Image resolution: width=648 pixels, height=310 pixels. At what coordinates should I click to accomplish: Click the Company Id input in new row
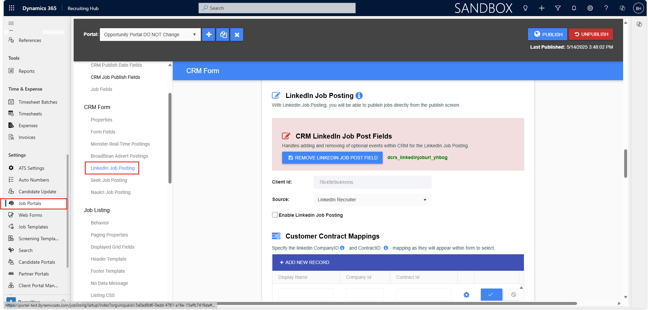pyautogui.click(x=365, y=295)
